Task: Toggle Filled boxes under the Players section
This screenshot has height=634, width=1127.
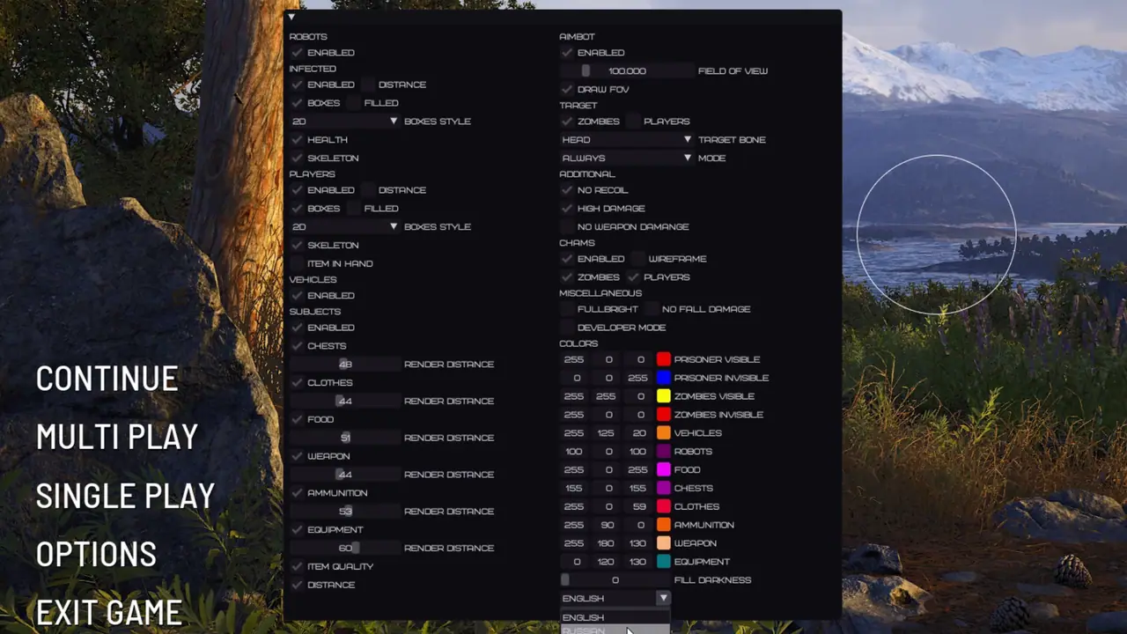Action: coord(354,209)
